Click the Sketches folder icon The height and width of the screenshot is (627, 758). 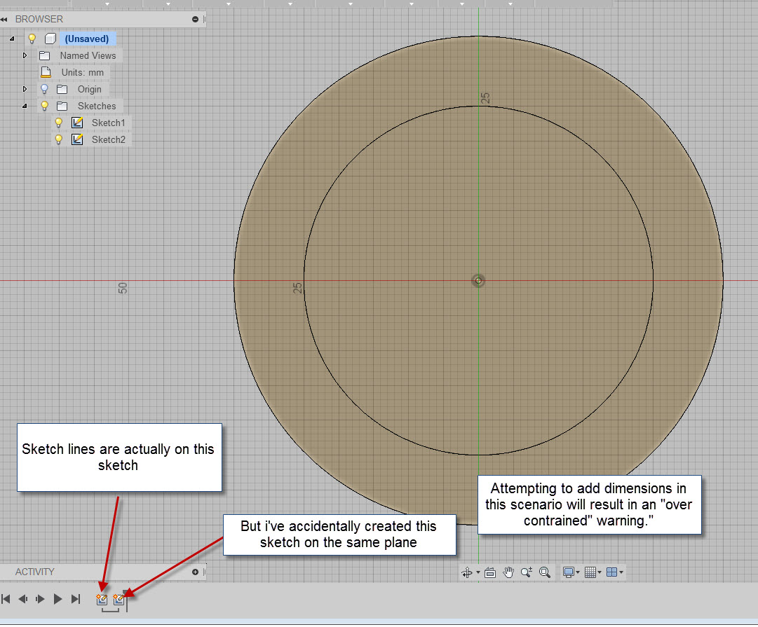(62, 106)
